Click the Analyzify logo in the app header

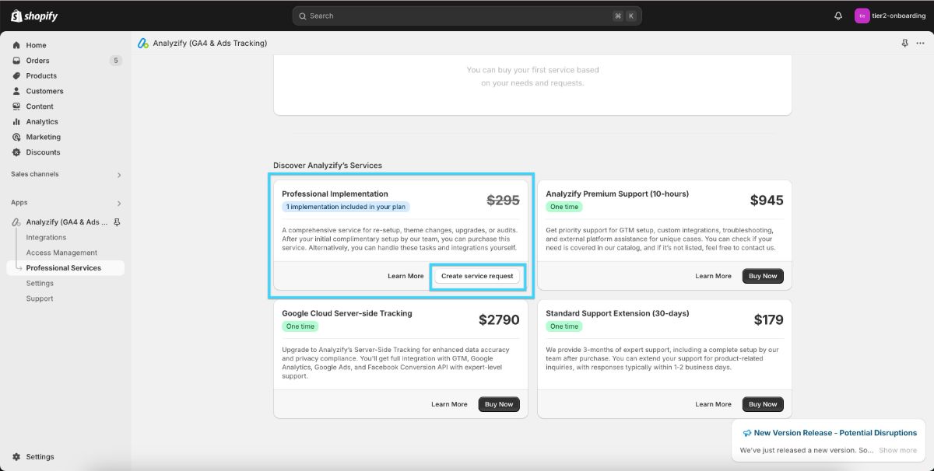click(x=143, y=44)
